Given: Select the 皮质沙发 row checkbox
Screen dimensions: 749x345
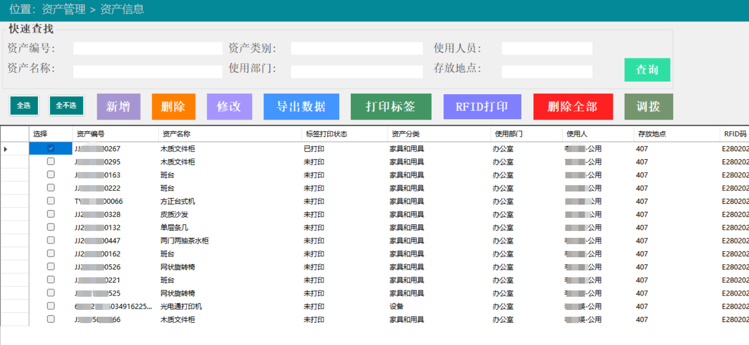Looking at the screenshot, I should (51, 214).
